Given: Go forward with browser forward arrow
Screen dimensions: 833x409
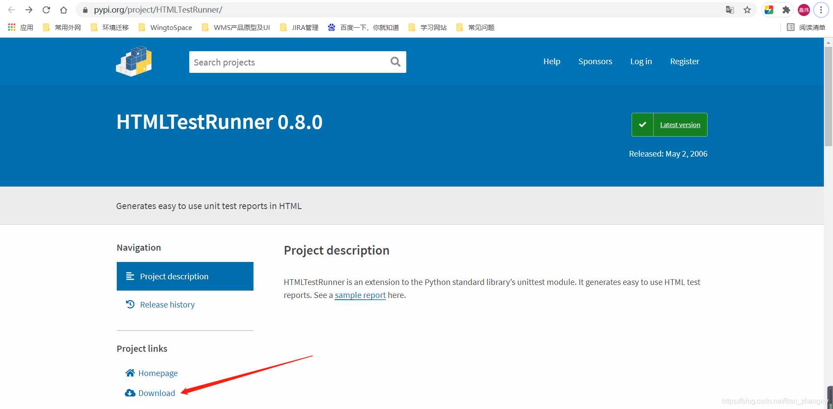Looking at the screenshot, I should (29, 10).
